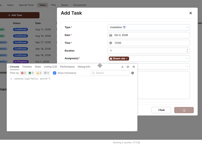Screen dimensions: 202x145
Task: Toggle the Show timestamp checkbox
Action: pos(54,73)
